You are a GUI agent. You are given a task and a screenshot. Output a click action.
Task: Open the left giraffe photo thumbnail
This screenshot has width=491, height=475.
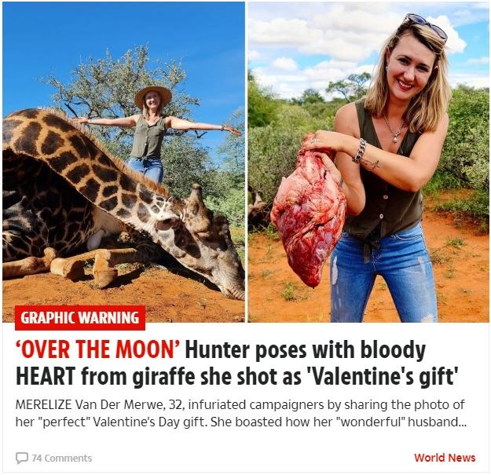[x=123, y=162]
